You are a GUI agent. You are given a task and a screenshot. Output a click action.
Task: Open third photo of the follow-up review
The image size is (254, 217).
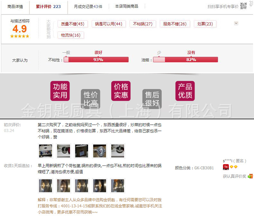pos(82,185)
